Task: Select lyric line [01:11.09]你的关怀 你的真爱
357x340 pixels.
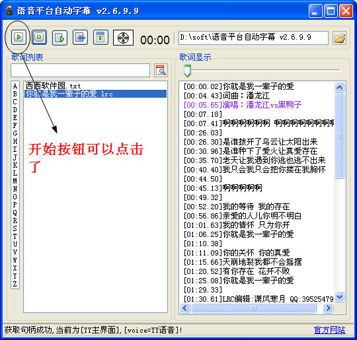Action: 237,253
